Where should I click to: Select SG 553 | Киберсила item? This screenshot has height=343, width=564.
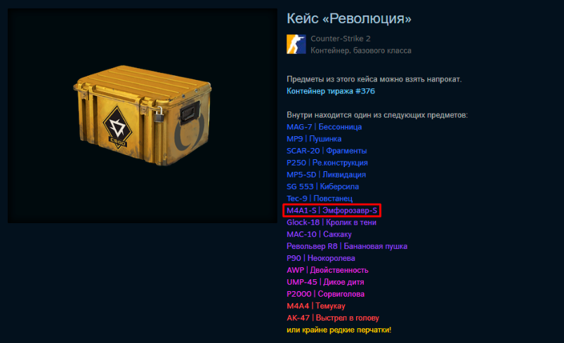(x=322, y=187)
